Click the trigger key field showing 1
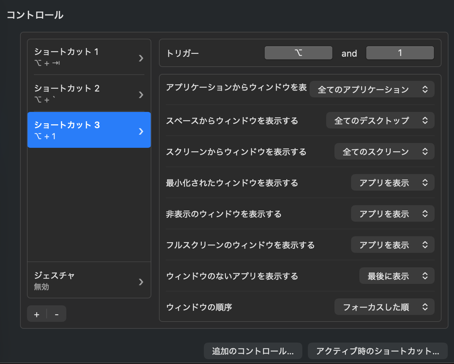The height and width of the screenshot is (364, 454). (400, 53)
